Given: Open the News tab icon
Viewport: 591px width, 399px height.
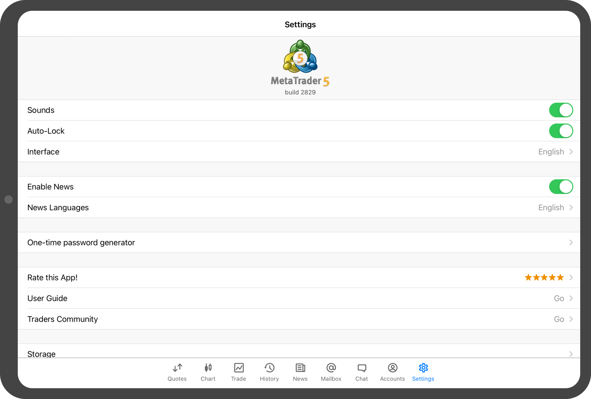Looking at the screenshot, I should pyautogui.click(x=300, y=368).
